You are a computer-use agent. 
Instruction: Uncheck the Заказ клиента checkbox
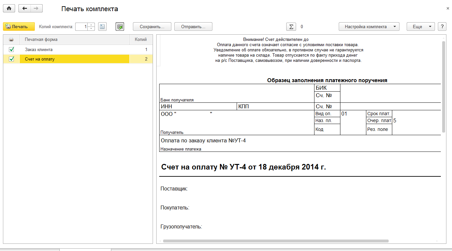[x=11, y=49]
